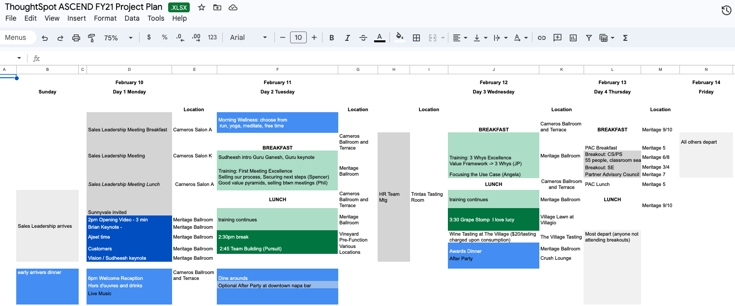Format as currency with dollar icon
Viewport: 735px width, 306px height.
[149, 37]
